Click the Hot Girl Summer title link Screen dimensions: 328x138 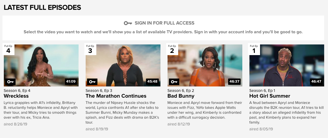270,96
